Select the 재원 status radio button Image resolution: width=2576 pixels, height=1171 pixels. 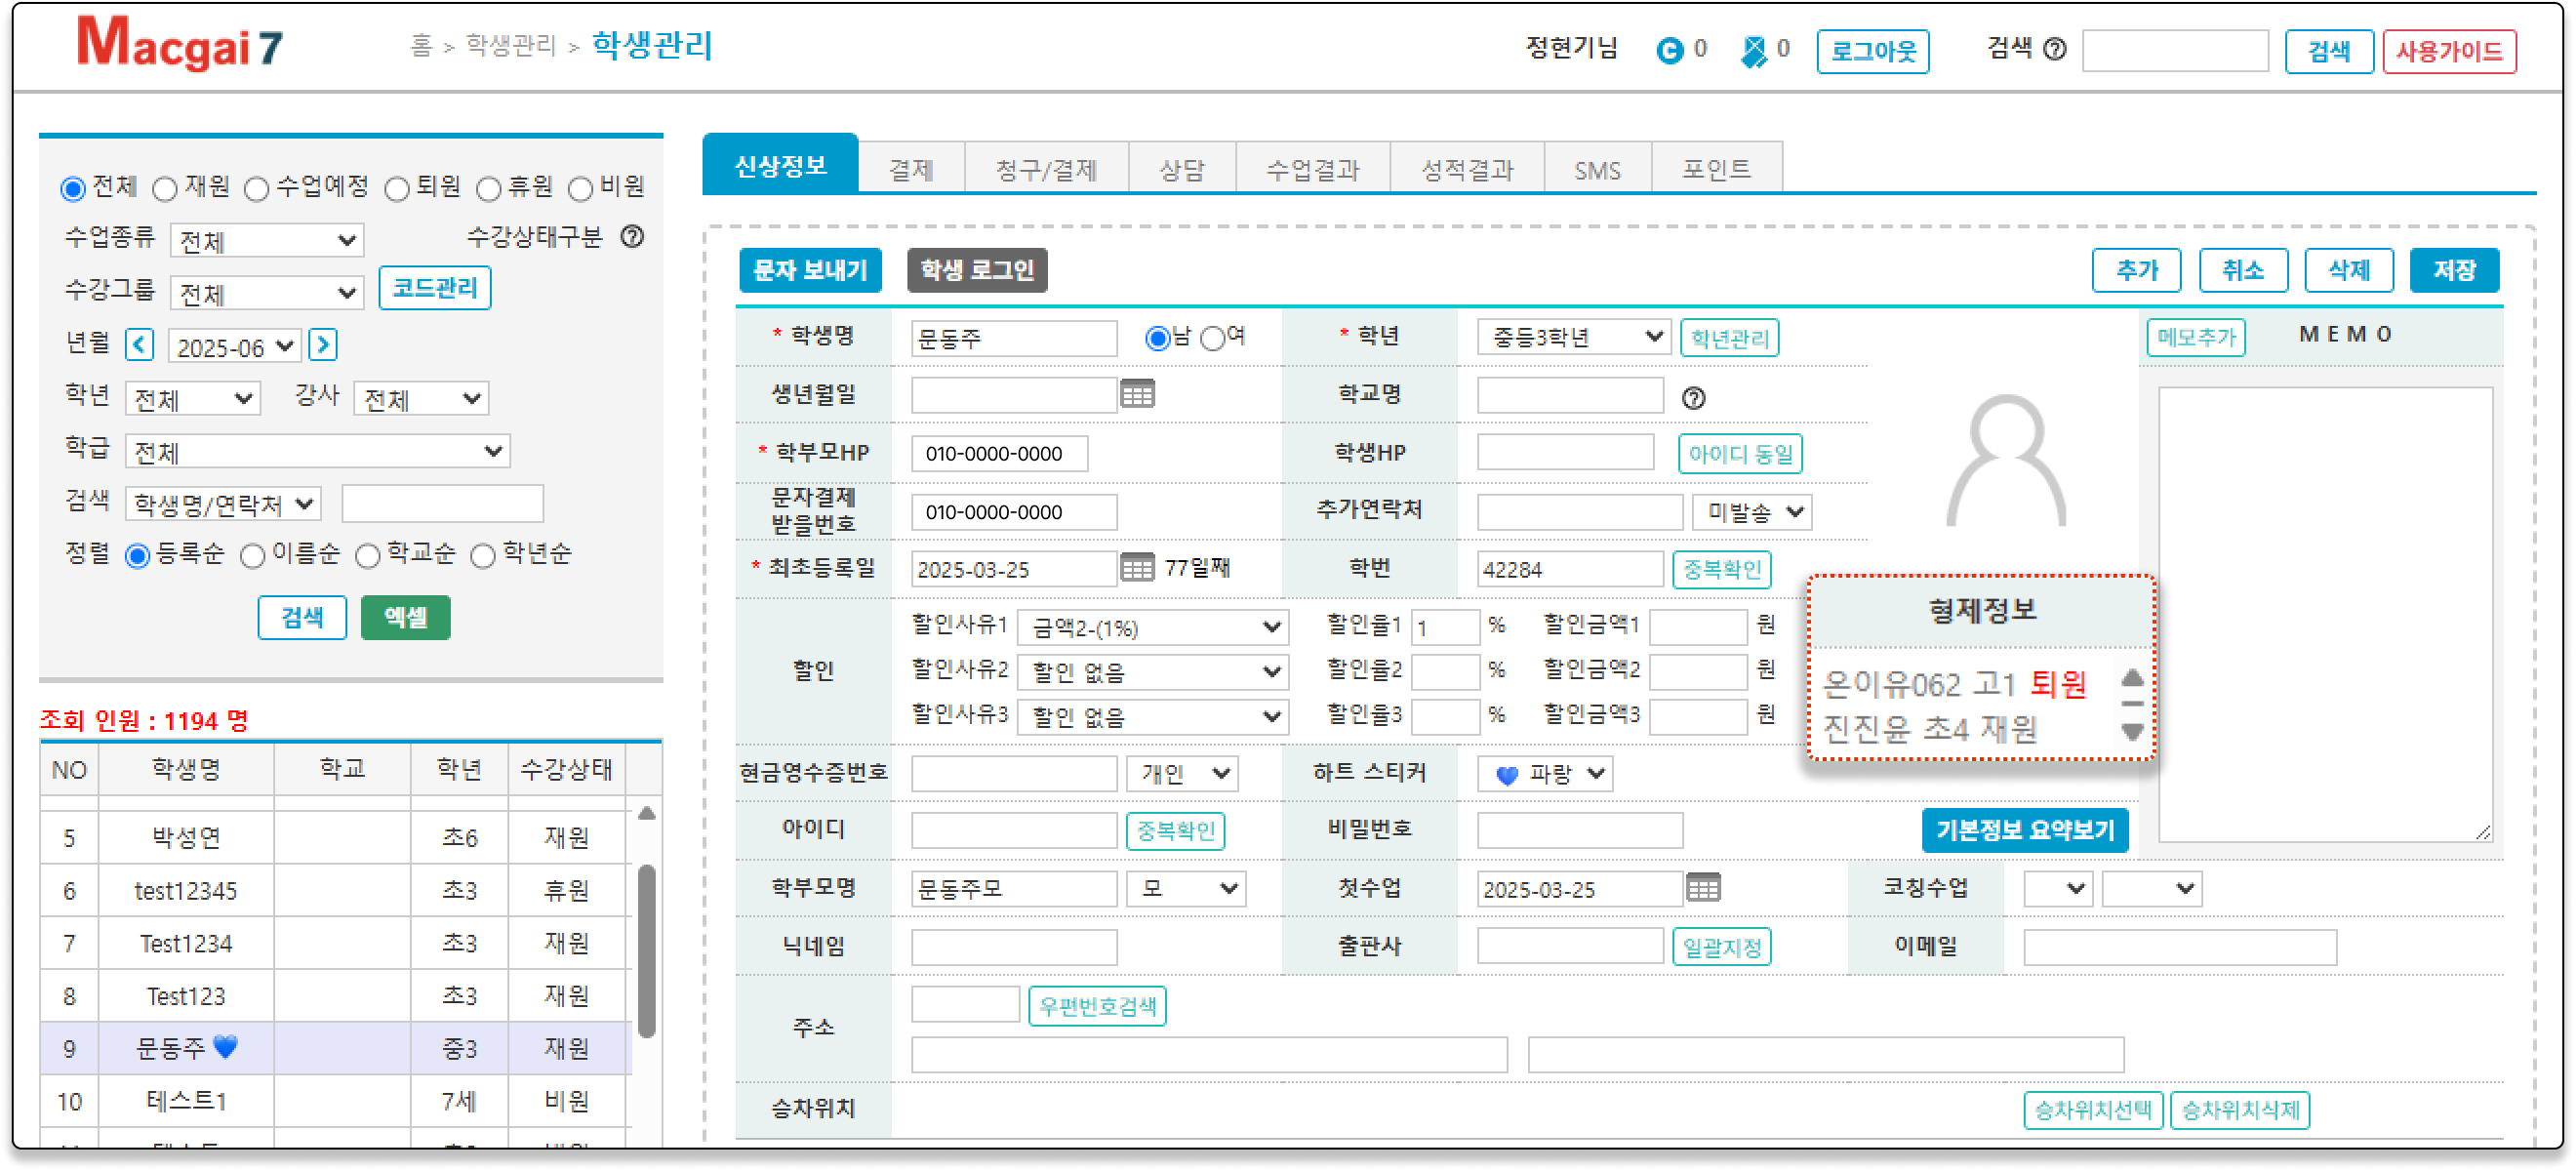point(166,188)
